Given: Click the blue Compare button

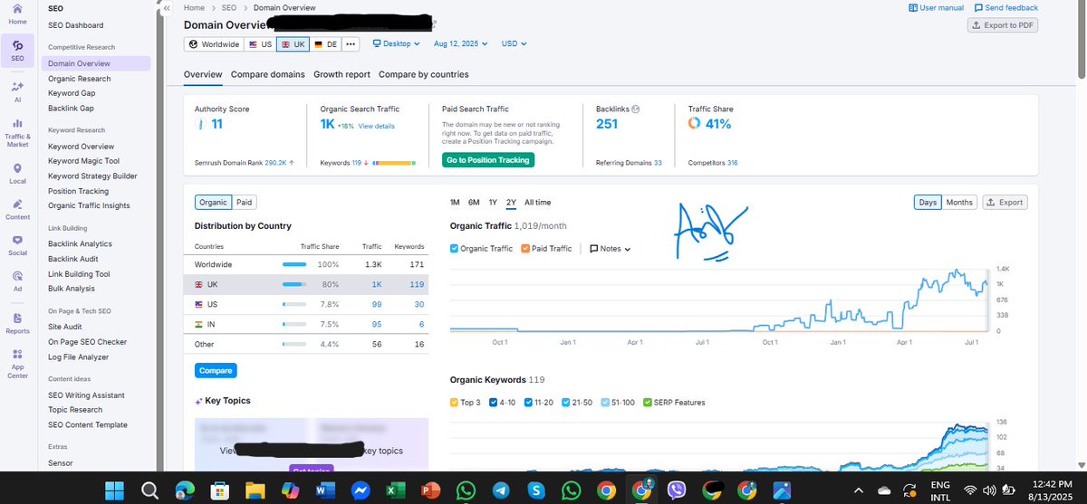Looking at the screenshot, I should (216, 370).
